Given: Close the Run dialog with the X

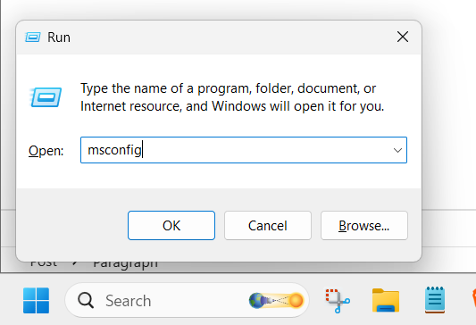Looking at the screenshot, I should [x=403, y=37].
